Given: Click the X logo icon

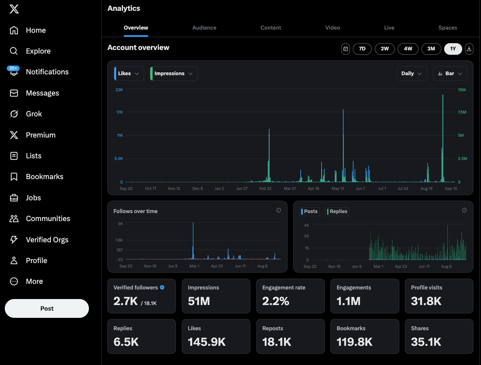Looking at the screenshot, I should point(14,9).
